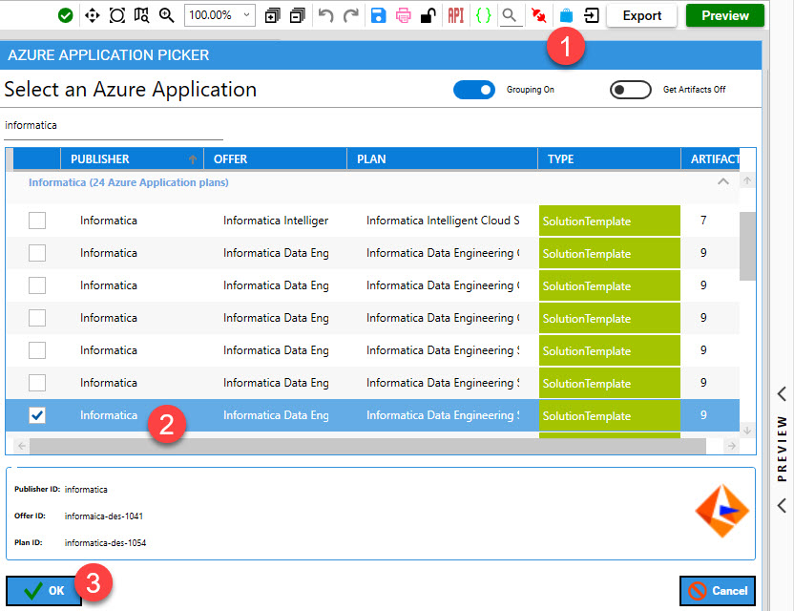
Task: Click the horizontal scrollbar thumb
Action: click(x=367, y=446)
